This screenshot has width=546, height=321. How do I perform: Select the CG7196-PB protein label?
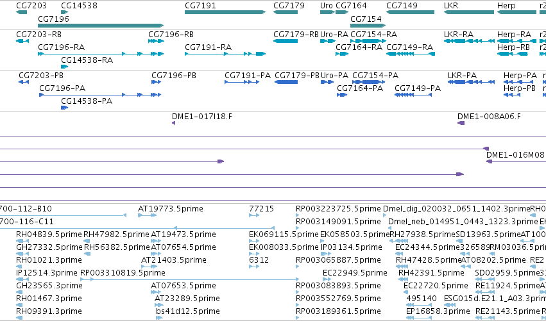[x=174, y=76]
